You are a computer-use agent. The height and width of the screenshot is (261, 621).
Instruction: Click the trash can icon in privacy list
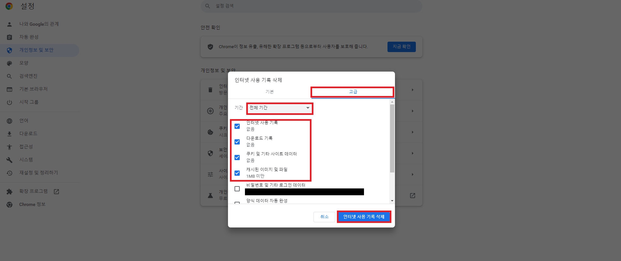pyautogui.click(x=210, y=90)
